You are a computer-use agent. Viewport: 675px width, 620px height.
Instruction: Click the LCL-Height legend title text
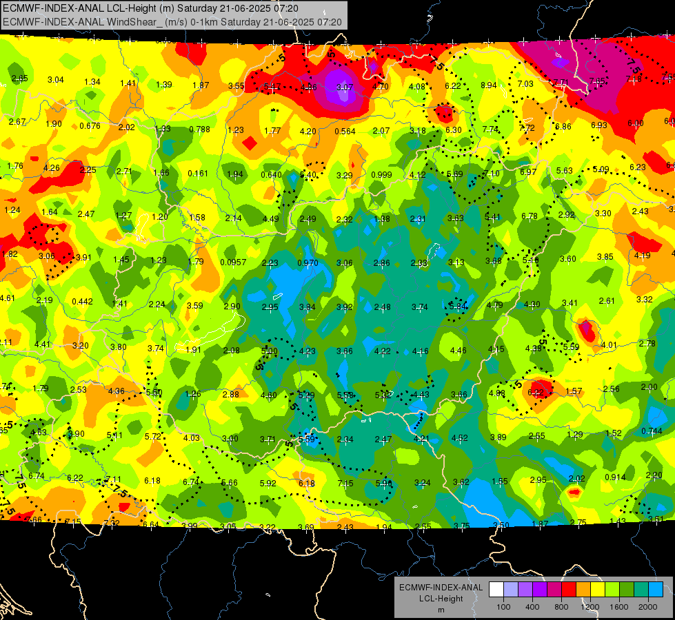[x=441, y=599]
